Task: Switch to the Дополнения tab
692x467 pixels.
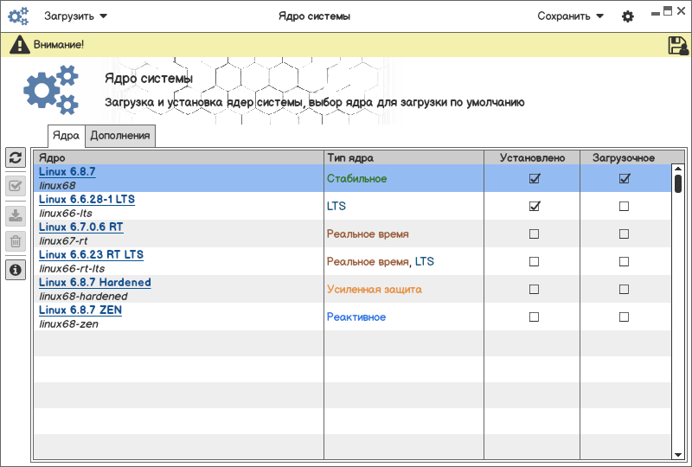Action: coord(120,136)
